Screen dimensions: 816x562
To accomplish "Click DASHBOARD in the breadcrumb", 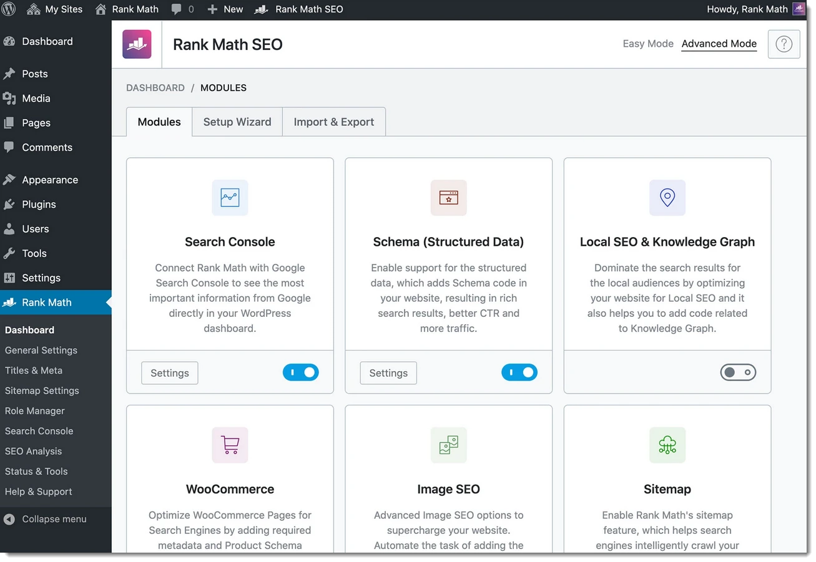I will coord(155,88).
